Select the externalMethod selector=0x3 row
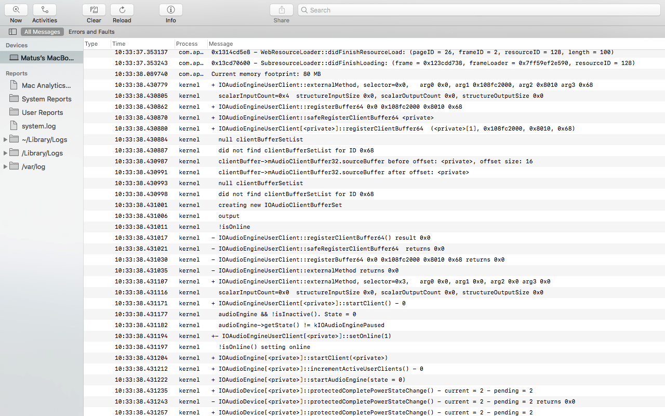Image resolution: width=665 pixels, height=416 pixels. pyautogui.click(x=374, y=281)
